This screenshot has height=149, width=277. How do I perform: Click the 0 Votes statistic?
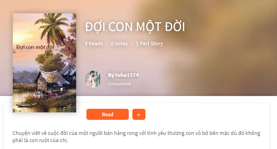pyautogui.click(x=119, y=44)
